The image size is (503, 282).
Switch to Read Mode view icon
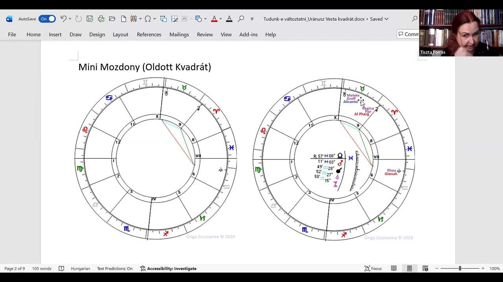click(x=394, y=268)
